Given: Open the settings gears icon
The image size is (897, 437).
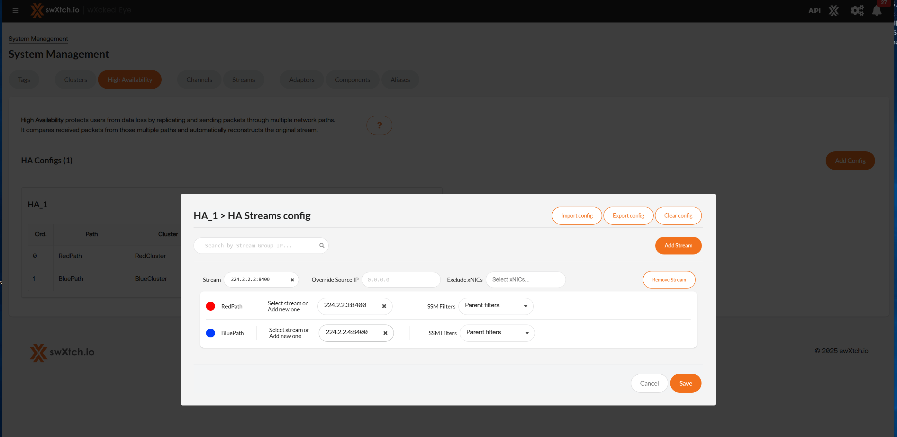Looking at the screenshot, I should [857, 10].
